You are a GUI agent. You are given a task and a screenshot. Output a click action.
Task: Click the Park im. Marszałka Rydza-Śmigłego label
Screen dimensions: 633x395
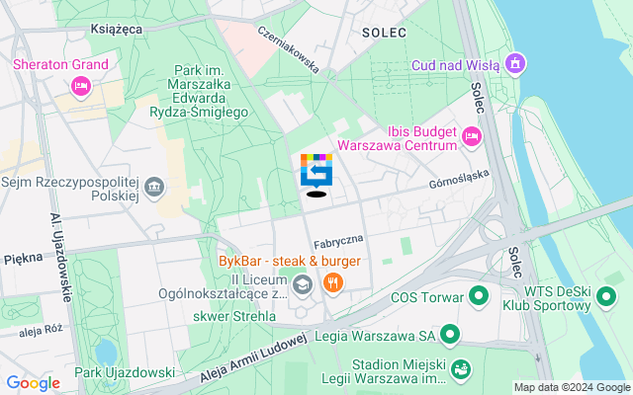click(x=199, y=92)
